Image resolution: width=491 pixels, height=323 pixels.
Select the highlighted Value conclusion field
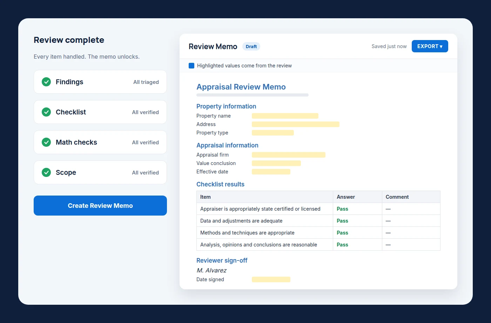click(x=276, y=163)
